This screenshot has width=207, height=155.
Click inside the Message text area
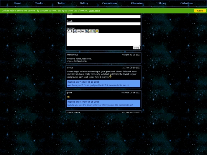click(x=103, y=39)
